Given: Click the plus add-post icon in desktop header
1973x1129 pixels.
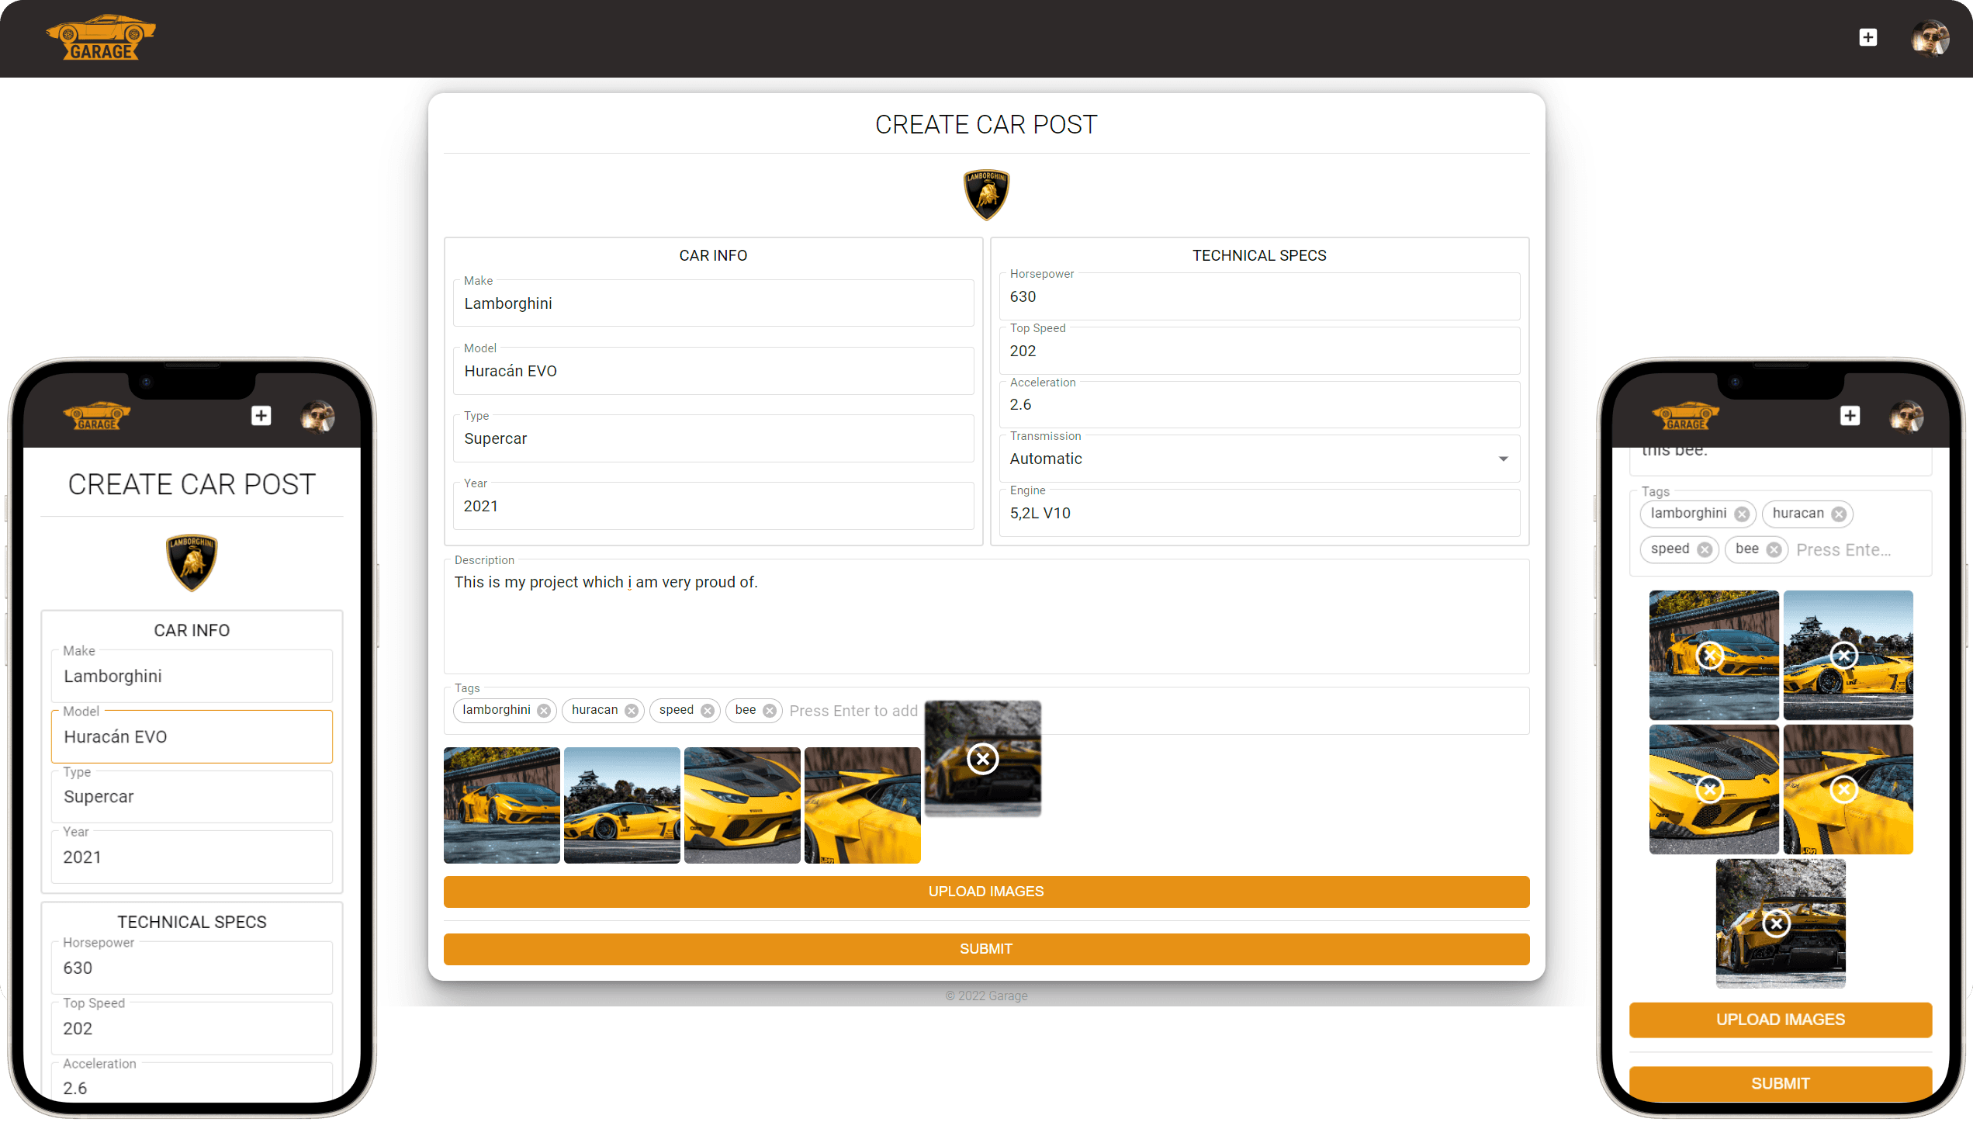Looking at the screenshot, I should point(1868,37).
